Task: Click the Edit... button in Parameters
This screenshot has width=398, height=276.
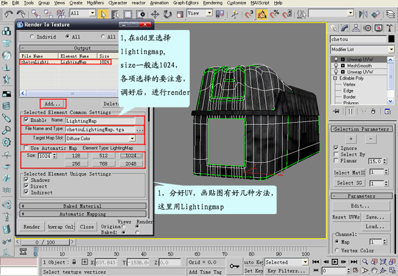Action: coord(361,206)
